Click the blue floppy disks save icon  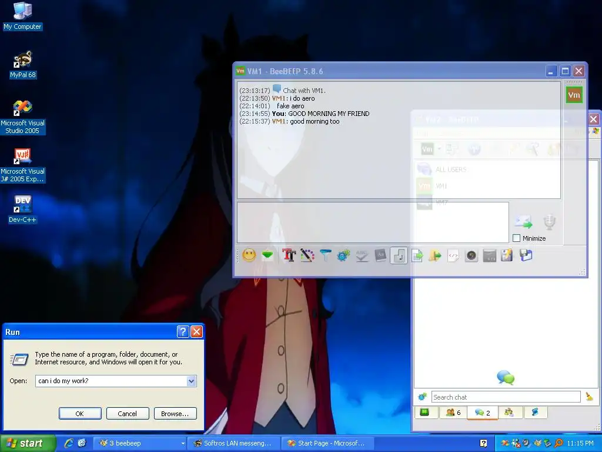point(526,255)
